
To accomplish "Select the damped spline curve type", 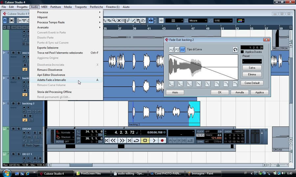I will tap(177, 49).
